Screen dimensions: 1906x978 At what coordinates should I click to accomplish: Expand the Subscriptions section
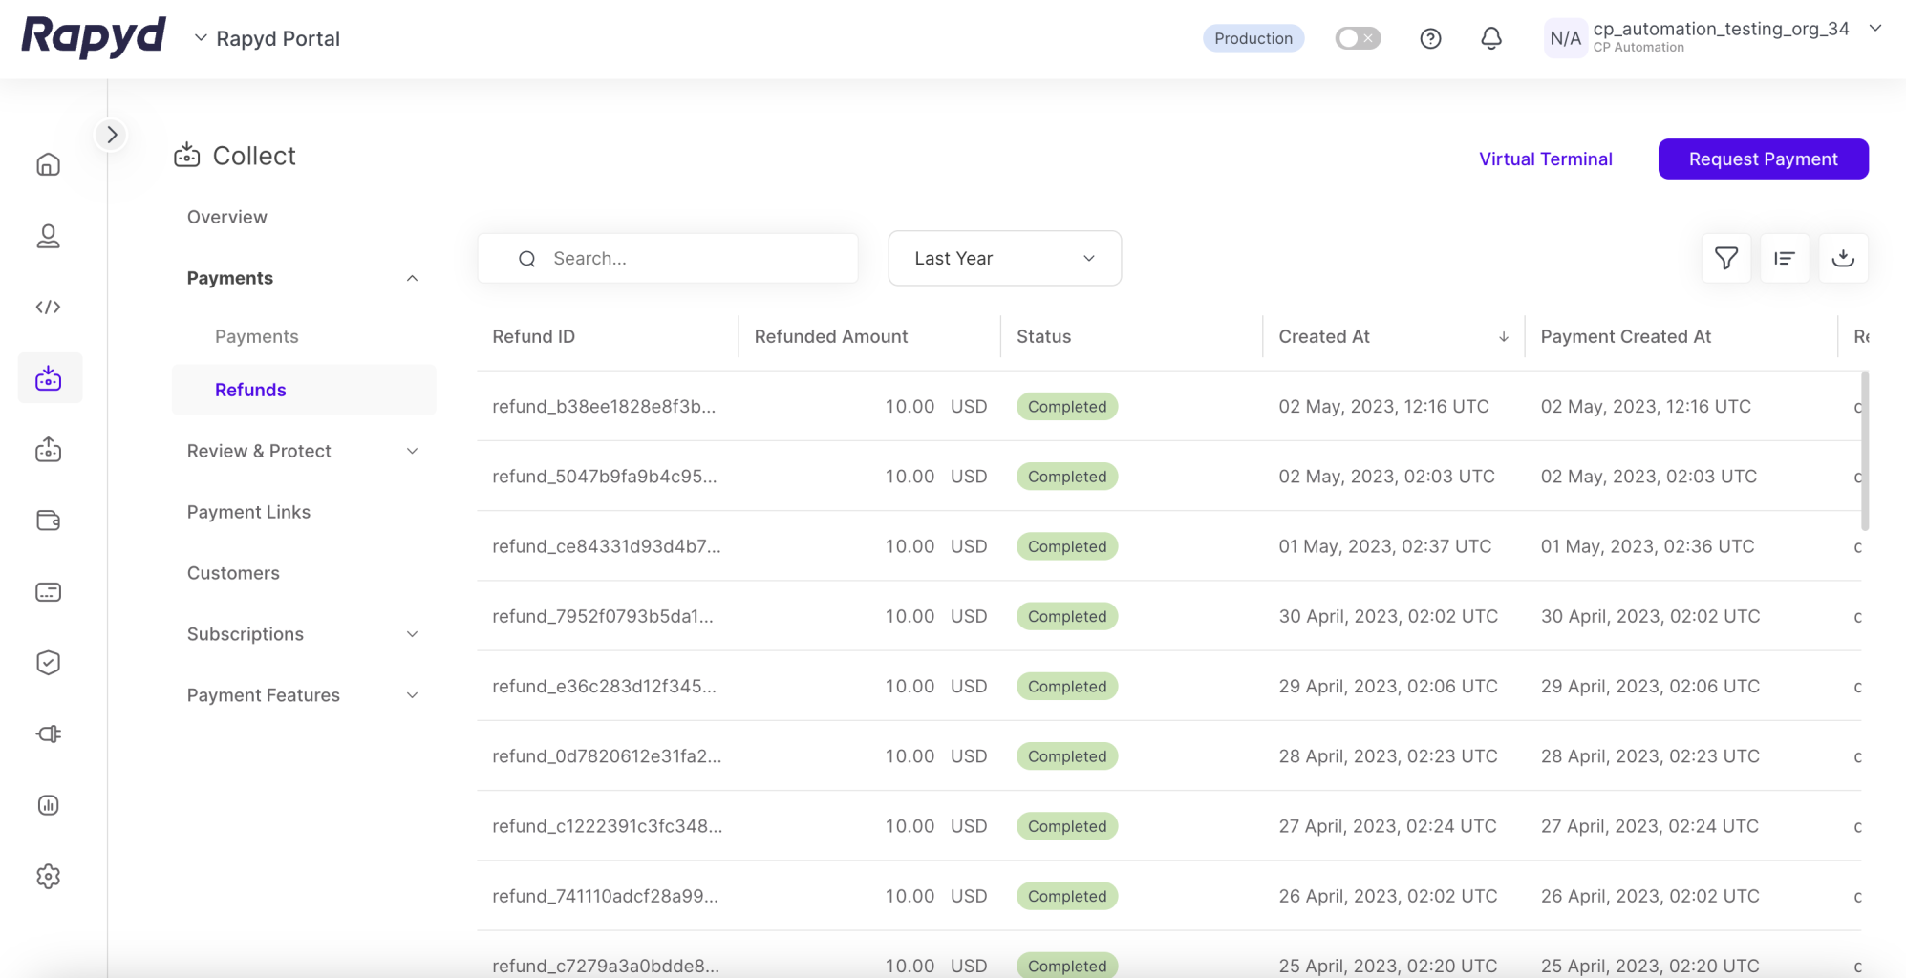click(x=412, y=634)
